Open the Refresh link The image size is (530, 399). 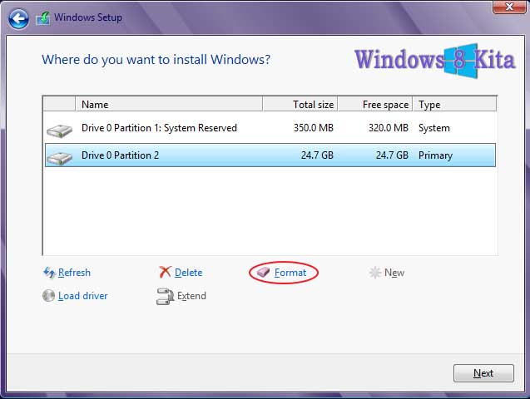click(x=74, y=273)
